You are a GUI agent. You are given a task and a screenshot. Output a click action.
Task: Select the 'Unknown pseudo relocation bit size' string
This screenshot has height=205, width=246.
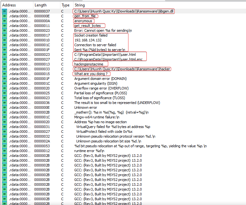pyautogui.click(x=109, y=141)
